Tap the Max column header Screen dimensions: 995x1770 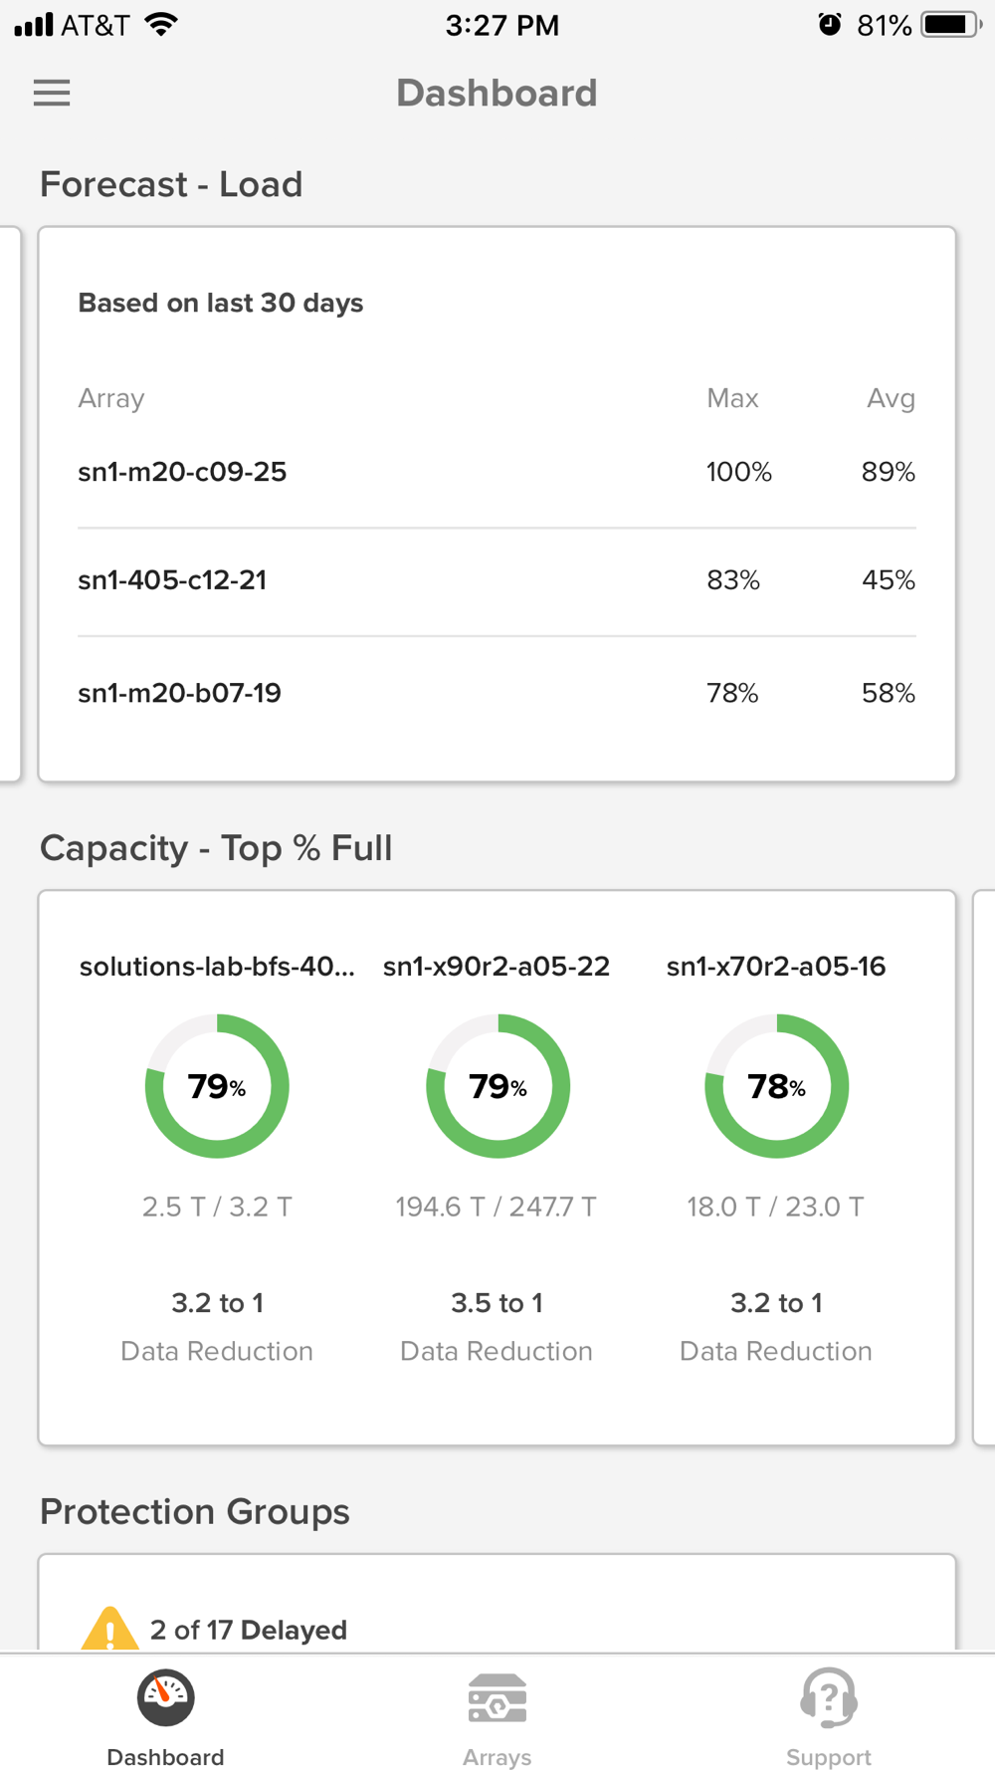pyautogui.click(x=732, y=398)
